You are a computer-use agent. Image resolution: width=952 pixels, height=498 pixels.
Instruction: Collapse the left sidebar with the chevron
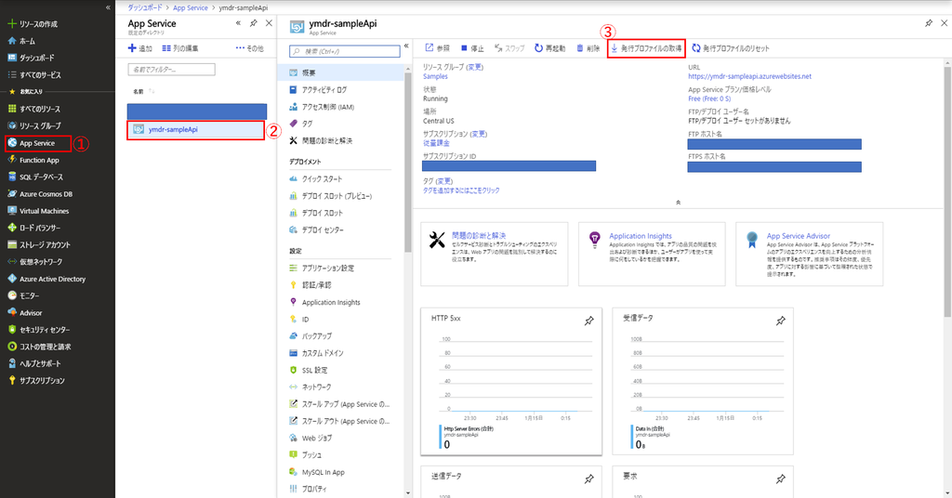point(108,7)
